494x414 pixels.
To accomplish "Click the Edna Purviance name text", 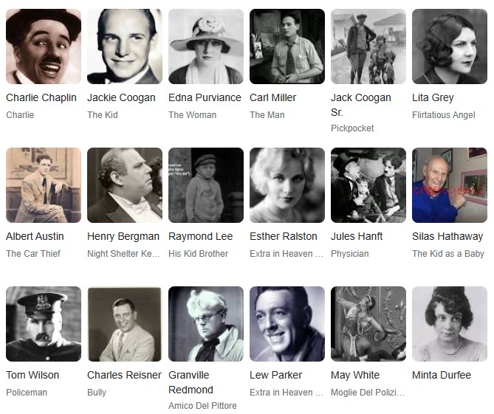I will pyautogui.click(x=205, y=97).
